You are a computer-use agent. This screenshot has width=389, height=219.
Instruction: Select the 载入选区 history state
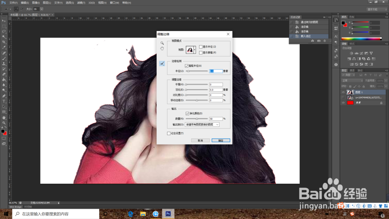[x=309, y=36]
